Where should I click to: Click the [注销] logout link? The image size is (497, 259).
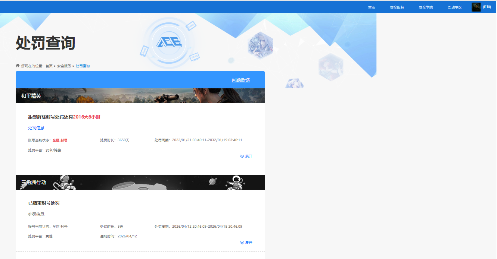pyautogui.click(x=487, y=7)
